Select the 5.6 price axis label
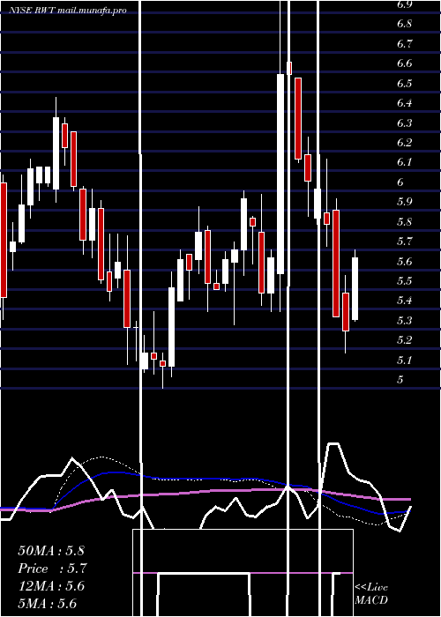 [405, 261]
